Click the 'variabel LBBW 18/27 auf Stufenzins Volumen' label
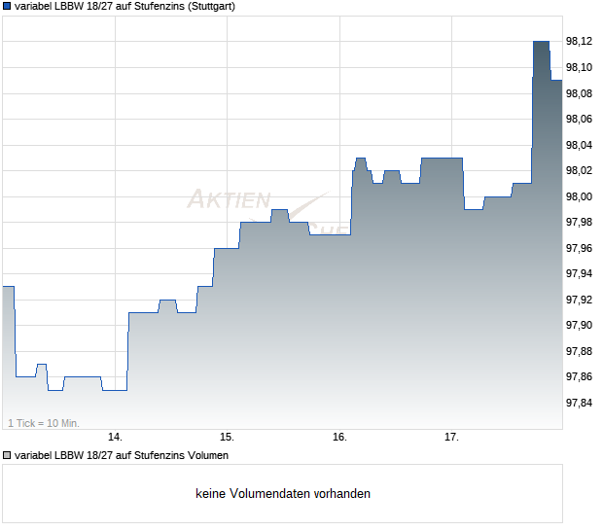Screen dimensions: 603x531 122,455
